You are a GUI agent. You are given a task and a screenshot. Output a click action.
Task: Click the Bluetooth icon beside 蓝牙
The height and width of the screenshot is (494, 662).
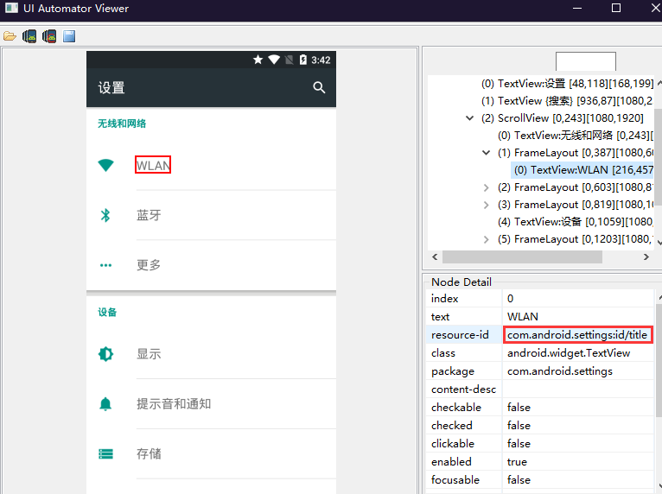tap(105, 215)
